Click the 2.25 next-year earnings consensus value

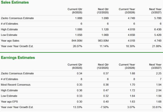pos(158,74)
